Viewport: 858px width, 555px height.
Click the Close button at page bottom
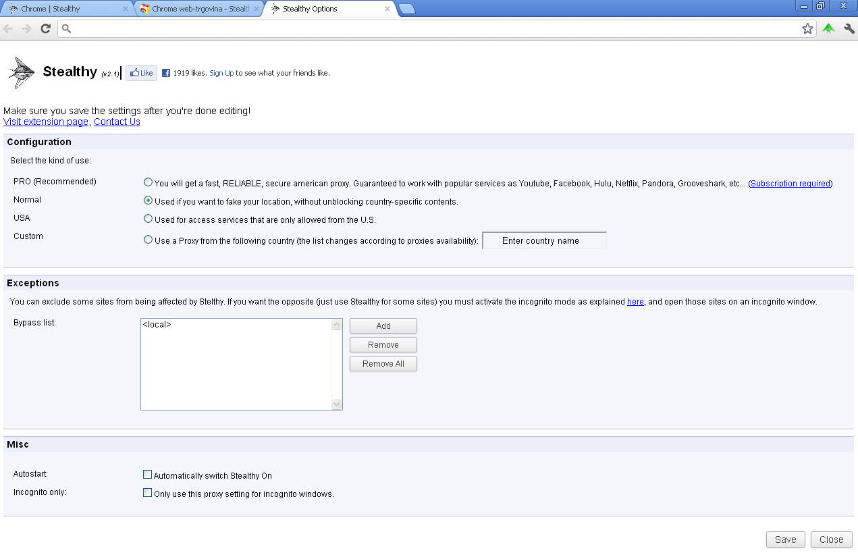point(832,539)
